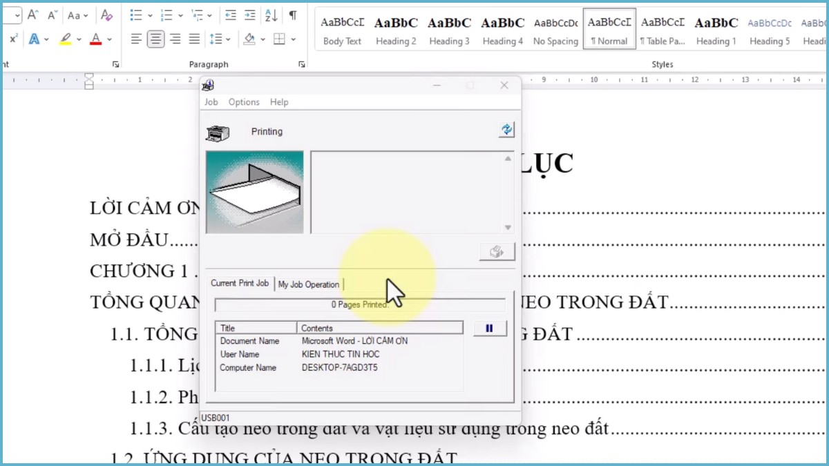Toggle superscript formatting

[15, 37]
